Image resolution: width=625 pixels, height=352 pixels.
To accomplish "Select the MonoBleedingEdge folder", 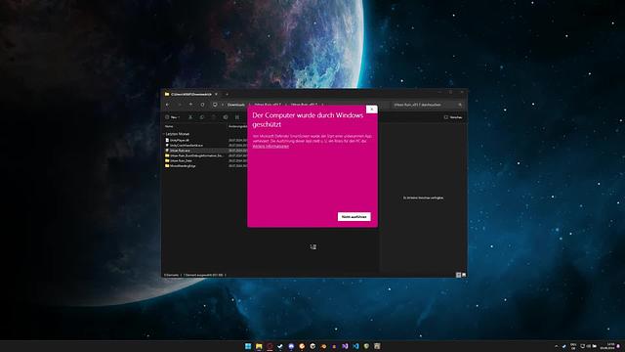I will coord(183,165).
